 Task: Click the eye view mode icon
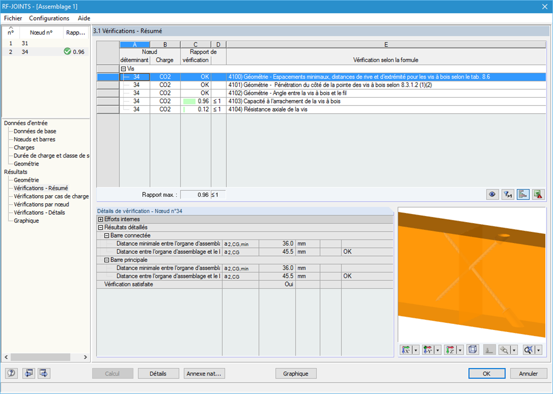coord(493,195)
